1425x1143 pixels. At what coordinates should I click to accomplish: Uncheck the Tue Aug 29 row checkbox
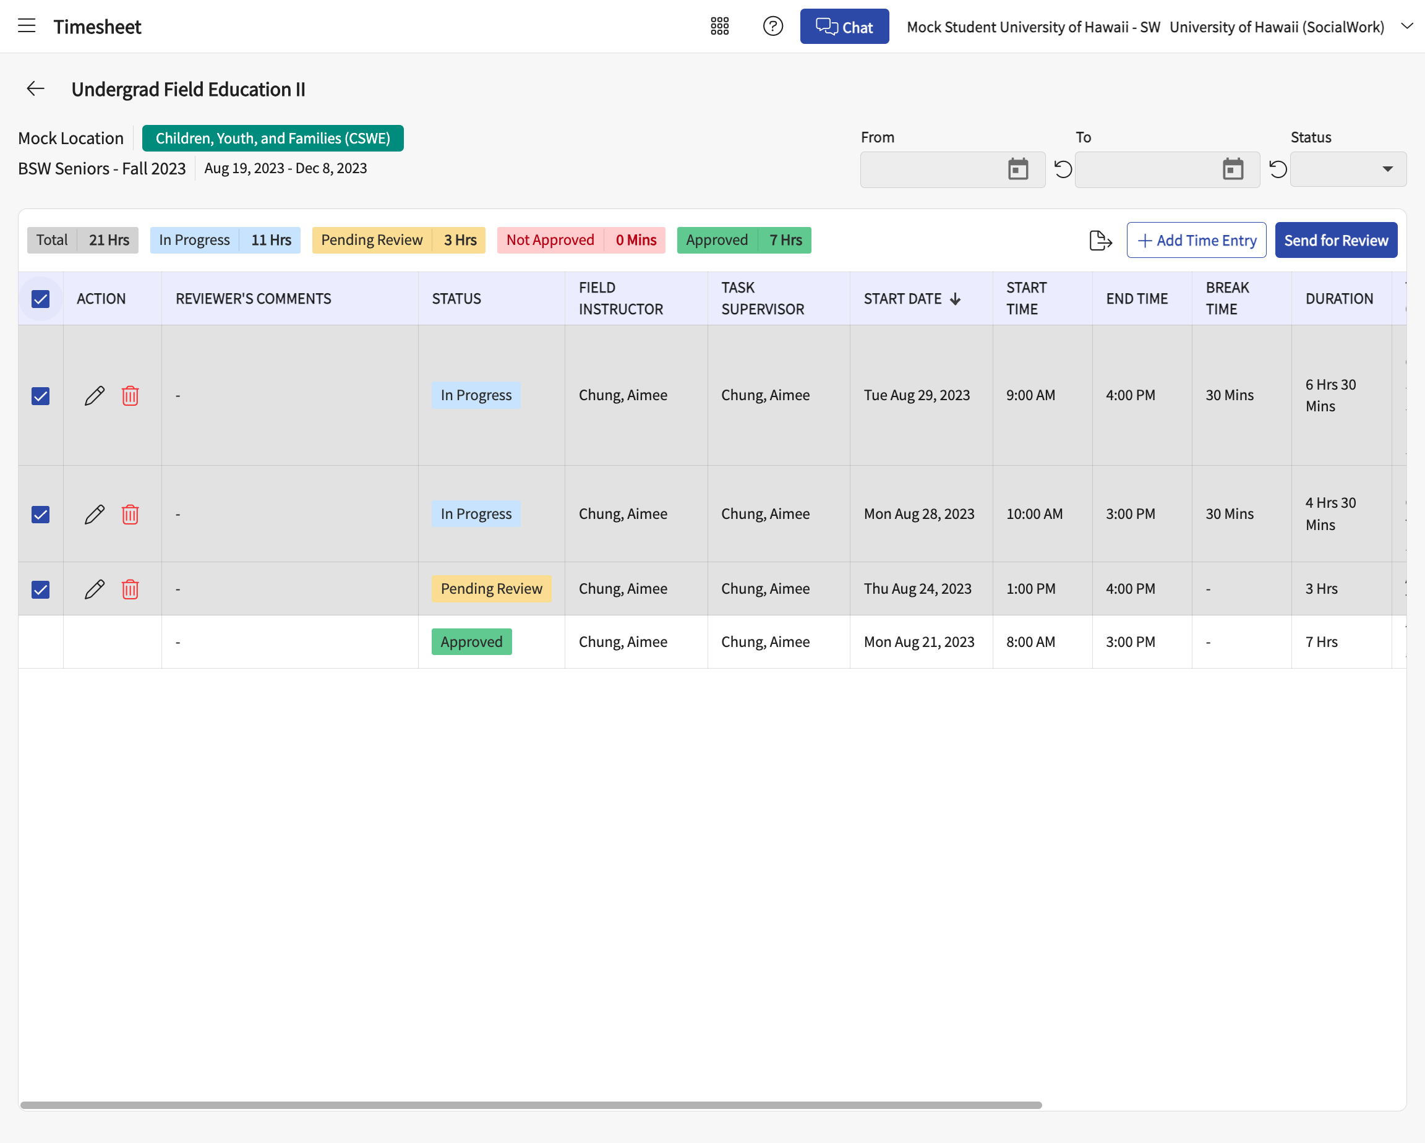click(40, 396)
